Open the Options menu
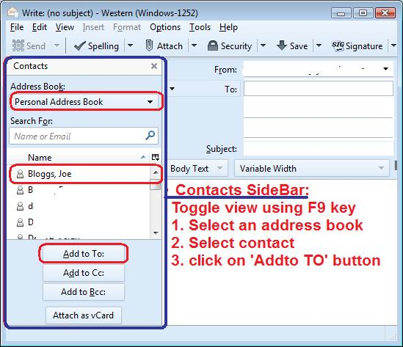The width and height of the screenshot is (403, 347). coord(165,27)
